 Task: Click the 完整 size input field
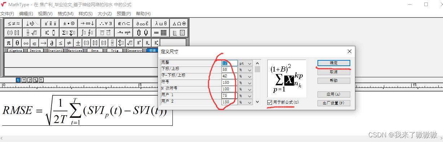click(229, 63)
